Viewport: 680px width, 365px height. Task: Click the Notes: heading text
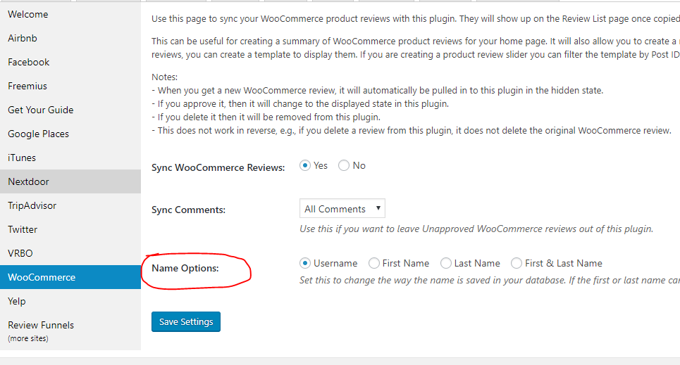click(165, 77)
